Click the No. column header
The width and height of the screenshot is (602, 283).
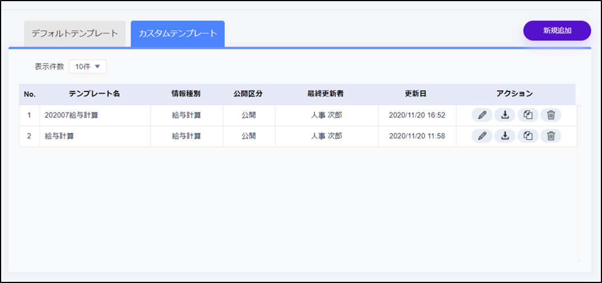click(30, 94)
